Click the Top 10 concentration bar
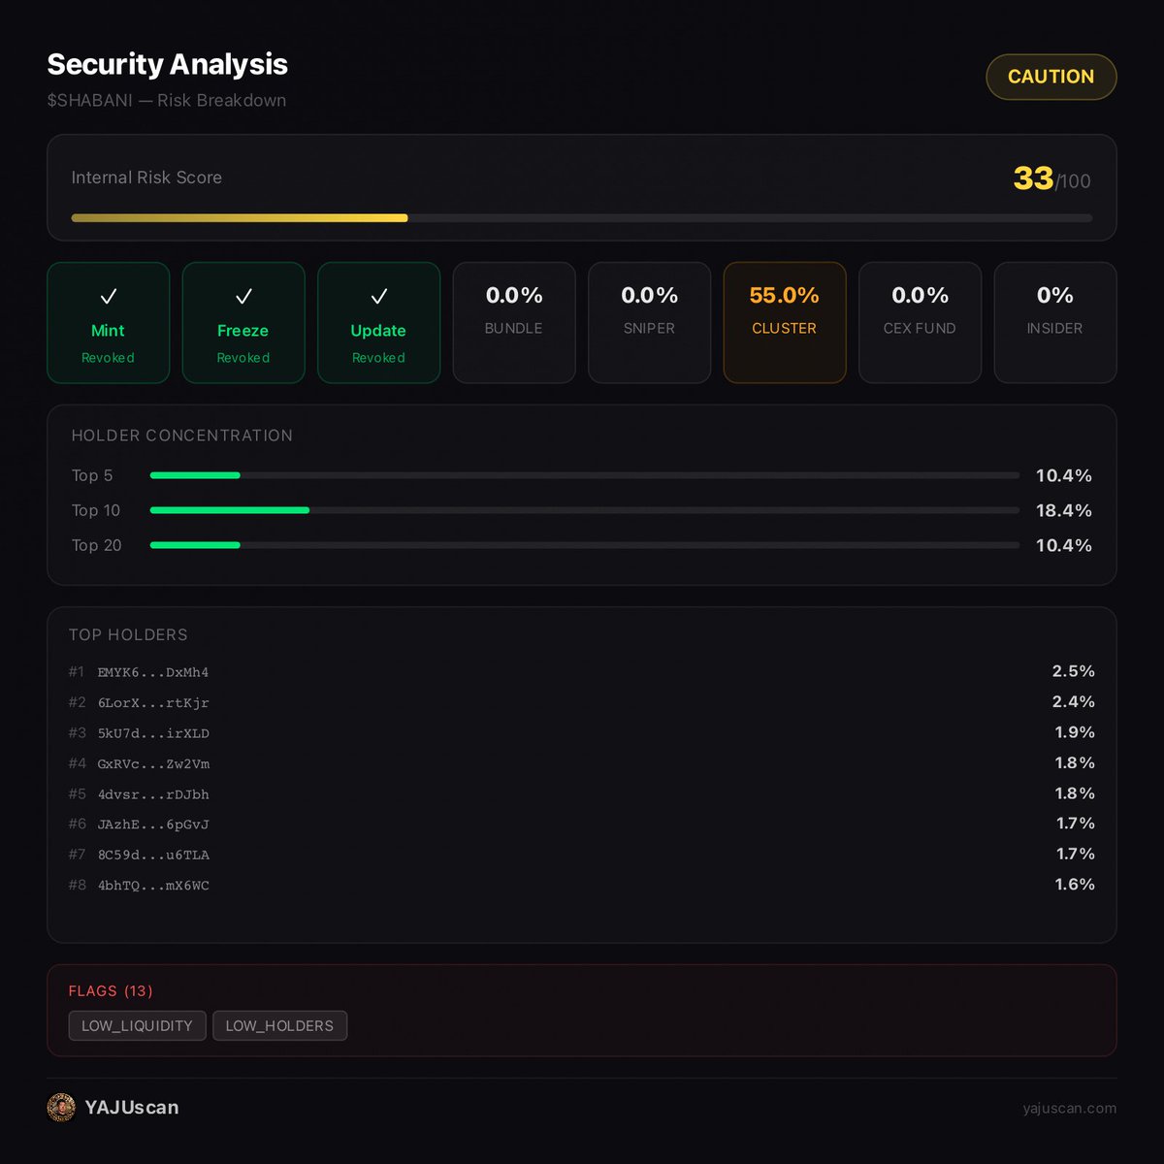Viewport: 1164px width, 1164px height. pos(585,510)
